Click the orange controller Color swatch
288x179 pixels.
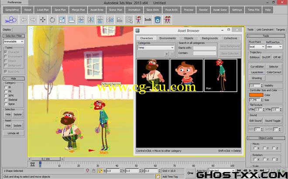pyautogui.click(x=256, y=95)
